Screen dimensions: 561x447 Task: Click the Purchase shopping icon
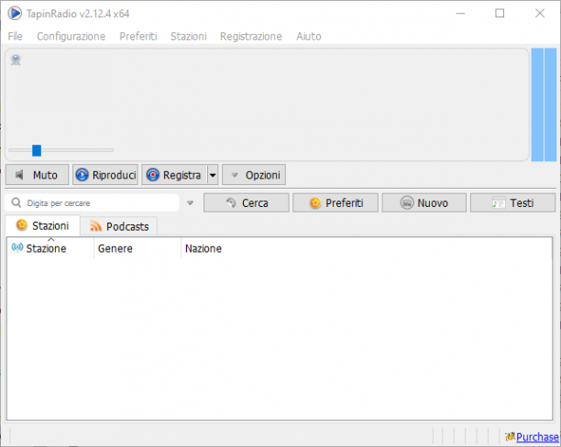[511, 437]
